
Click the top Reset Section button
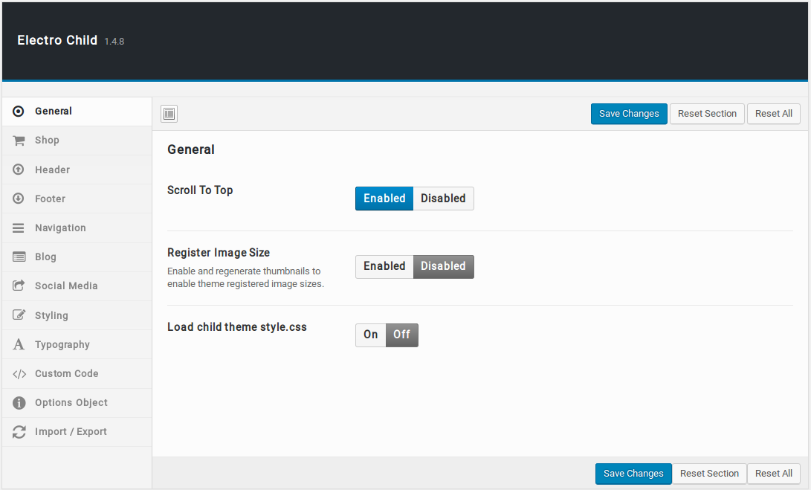707,114
